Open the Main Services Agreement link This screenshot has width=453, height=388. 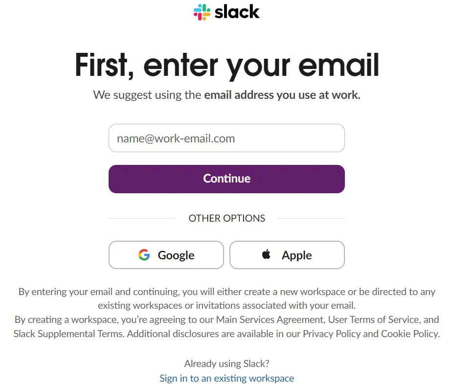click(270, 320)
